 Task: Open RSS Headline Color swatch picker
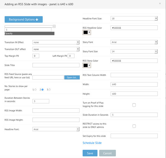pos(87,33)
